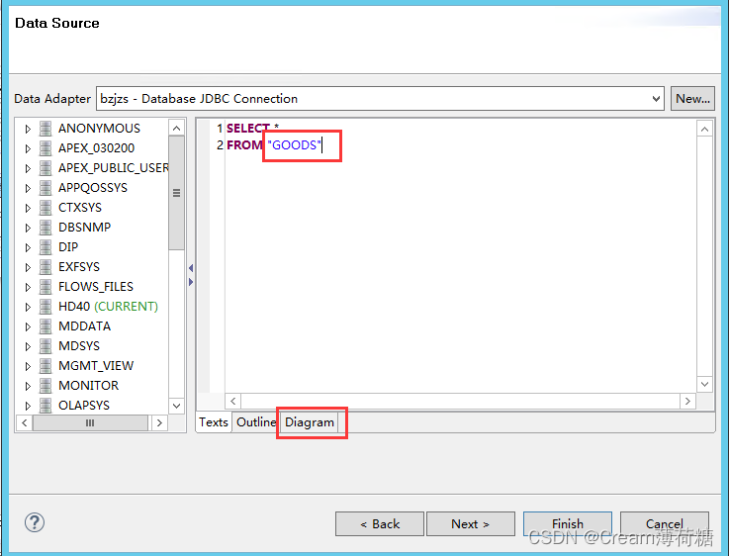The width and height of the screenshot is (729, 556).
Task: Click the CTXSYS schema icon
Action: (46, 208)
